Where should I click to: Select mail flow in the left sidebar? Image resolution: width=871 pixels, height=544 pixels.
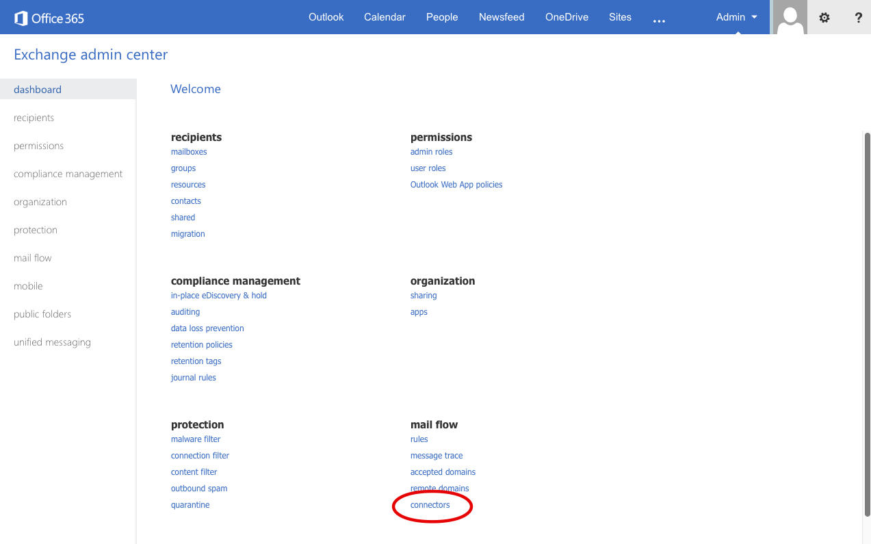tap(33, 258)
